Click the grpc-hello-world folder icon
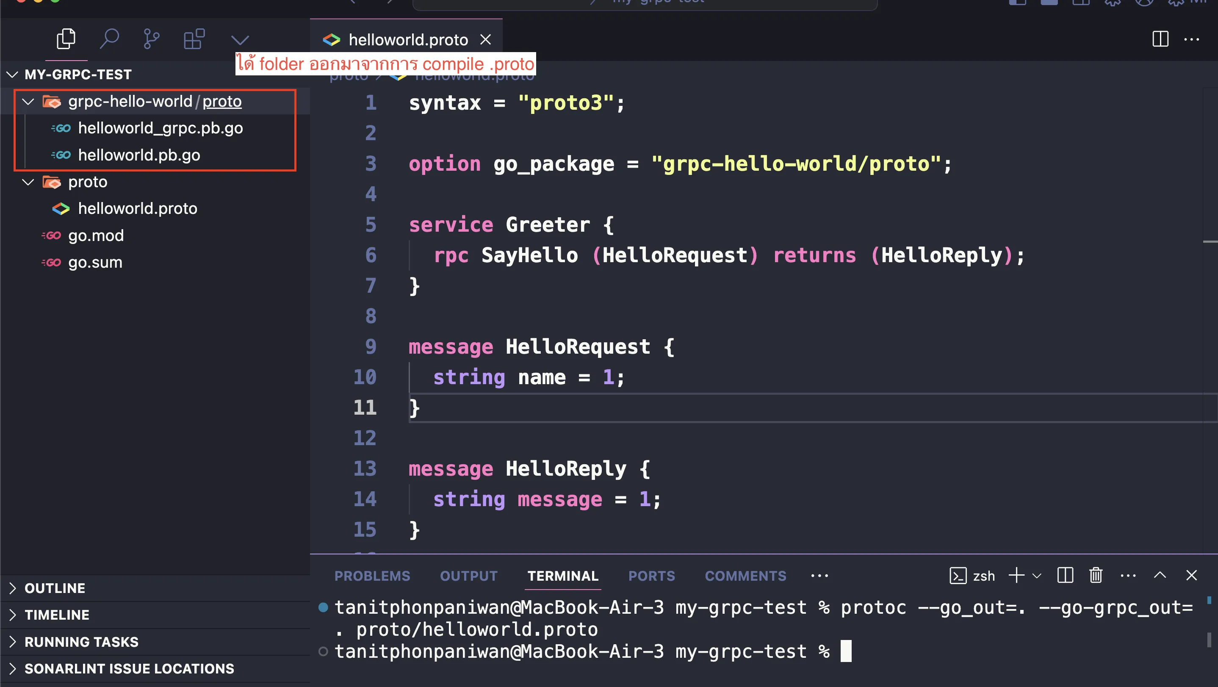The width and height of the screenshot is (1218, 687). (x=52, y=102)
